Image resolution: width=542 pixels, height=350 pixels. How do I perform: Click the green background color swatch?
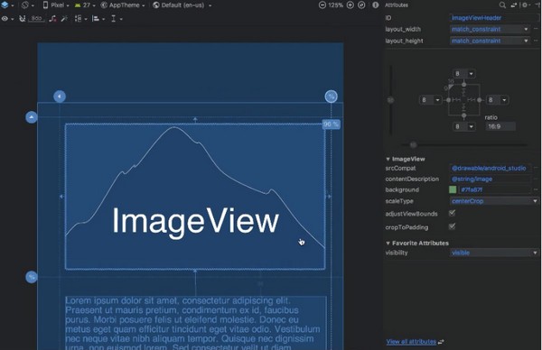point(453,189)
